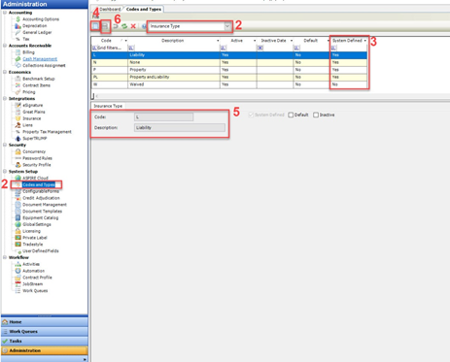Open the Cash Management link

pyautogui.click(x=40, y=59)
